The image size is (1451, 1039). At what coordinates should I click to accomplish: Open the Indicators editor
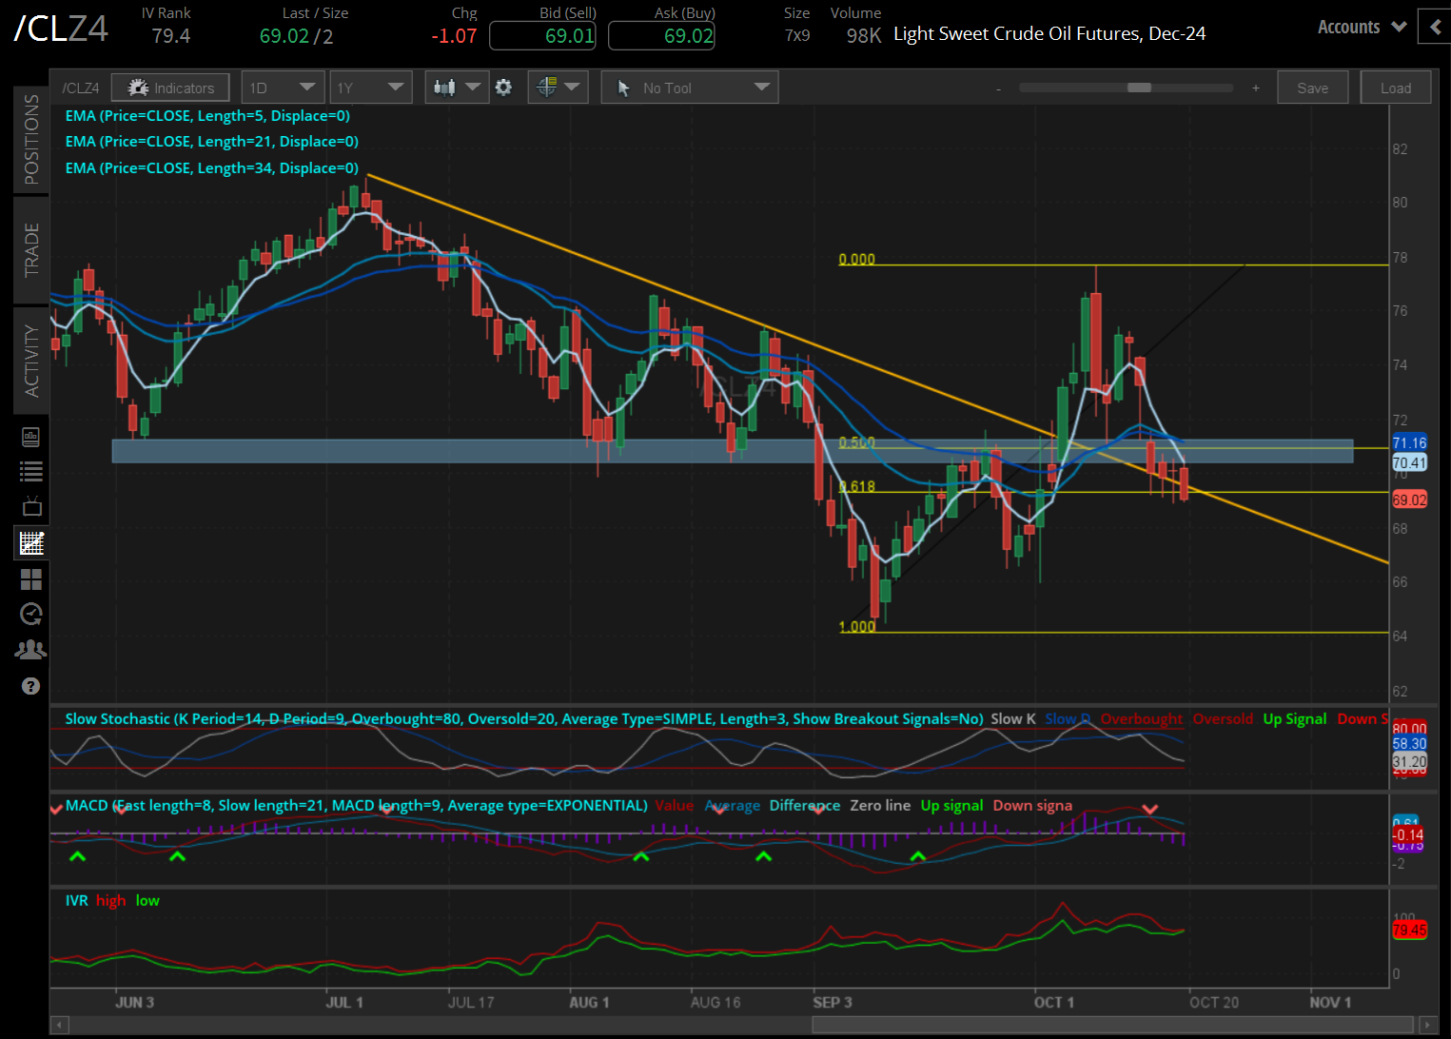pos(169,87)
